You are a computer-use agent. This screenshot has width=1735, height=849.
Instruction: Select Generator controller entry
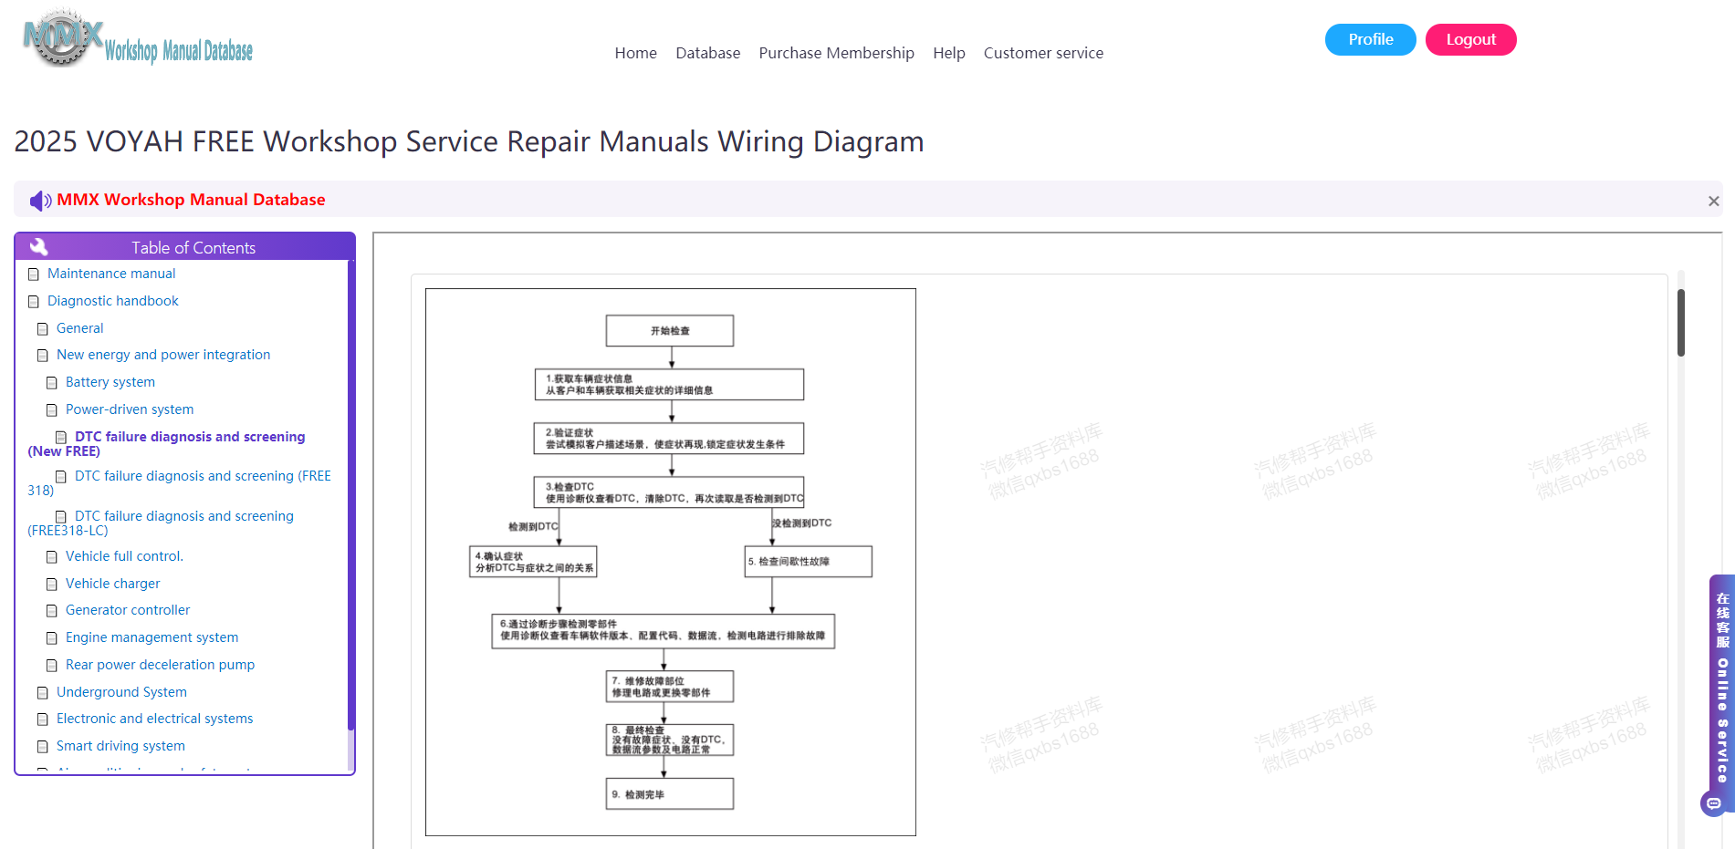(128, 610)
